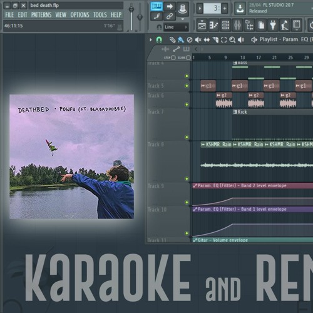Click the download arrow icon beside news panel

click(240, 9)
